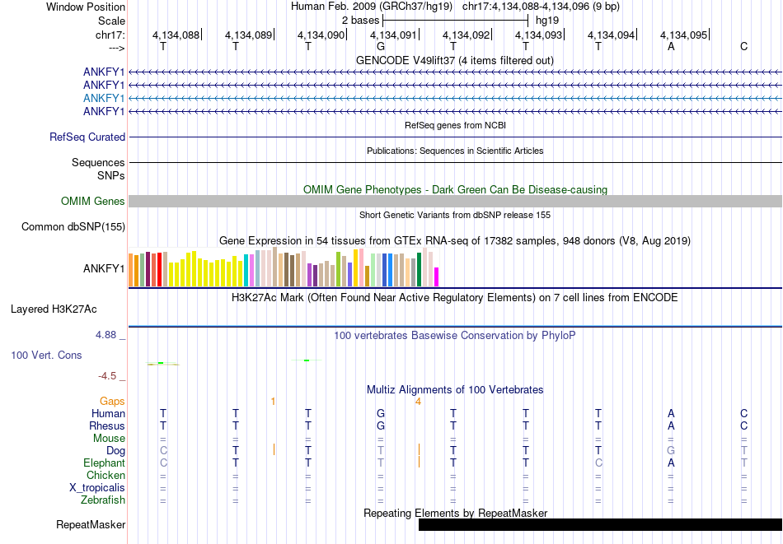Select the X_tropicalis species row label

97,488
